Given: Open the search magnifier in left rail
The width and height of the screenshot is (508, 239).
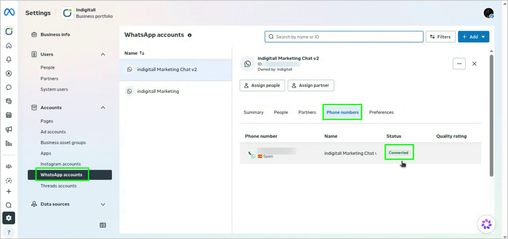Looking at the screenshot, I should click(9, 205).
